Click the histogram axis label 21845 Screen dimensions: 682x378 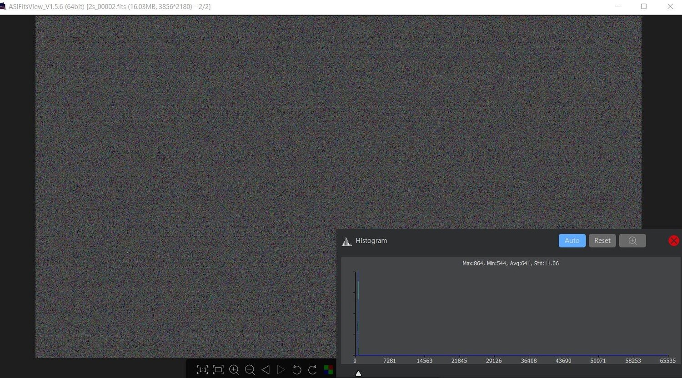click(x=459, y=361)
